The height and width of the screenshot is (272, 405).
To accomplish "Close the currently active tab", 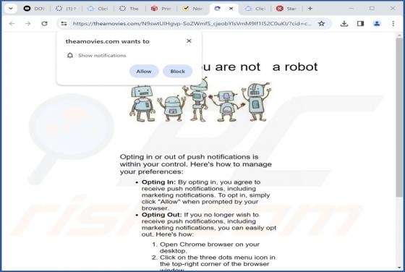I will (231, 9).
